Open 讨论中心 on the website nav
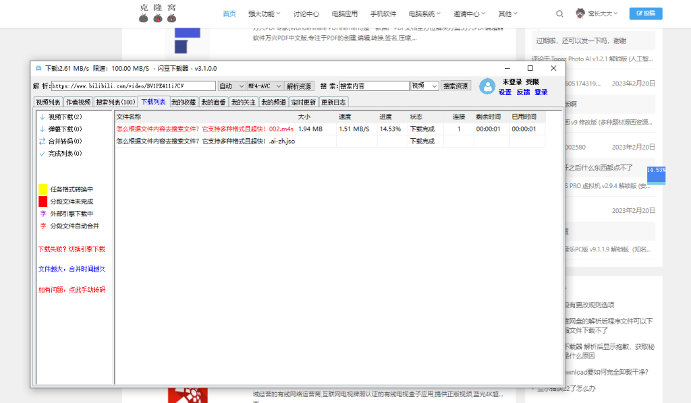The height and width of the screenshot is (403, 691). point(306,13)
